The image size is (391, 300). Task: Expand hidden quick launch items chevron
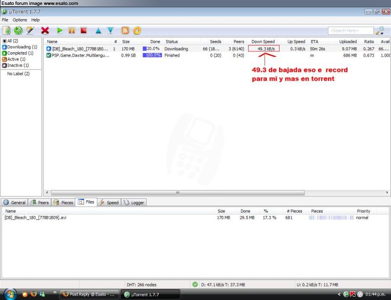pyautogui.click(x=55, y=292)
